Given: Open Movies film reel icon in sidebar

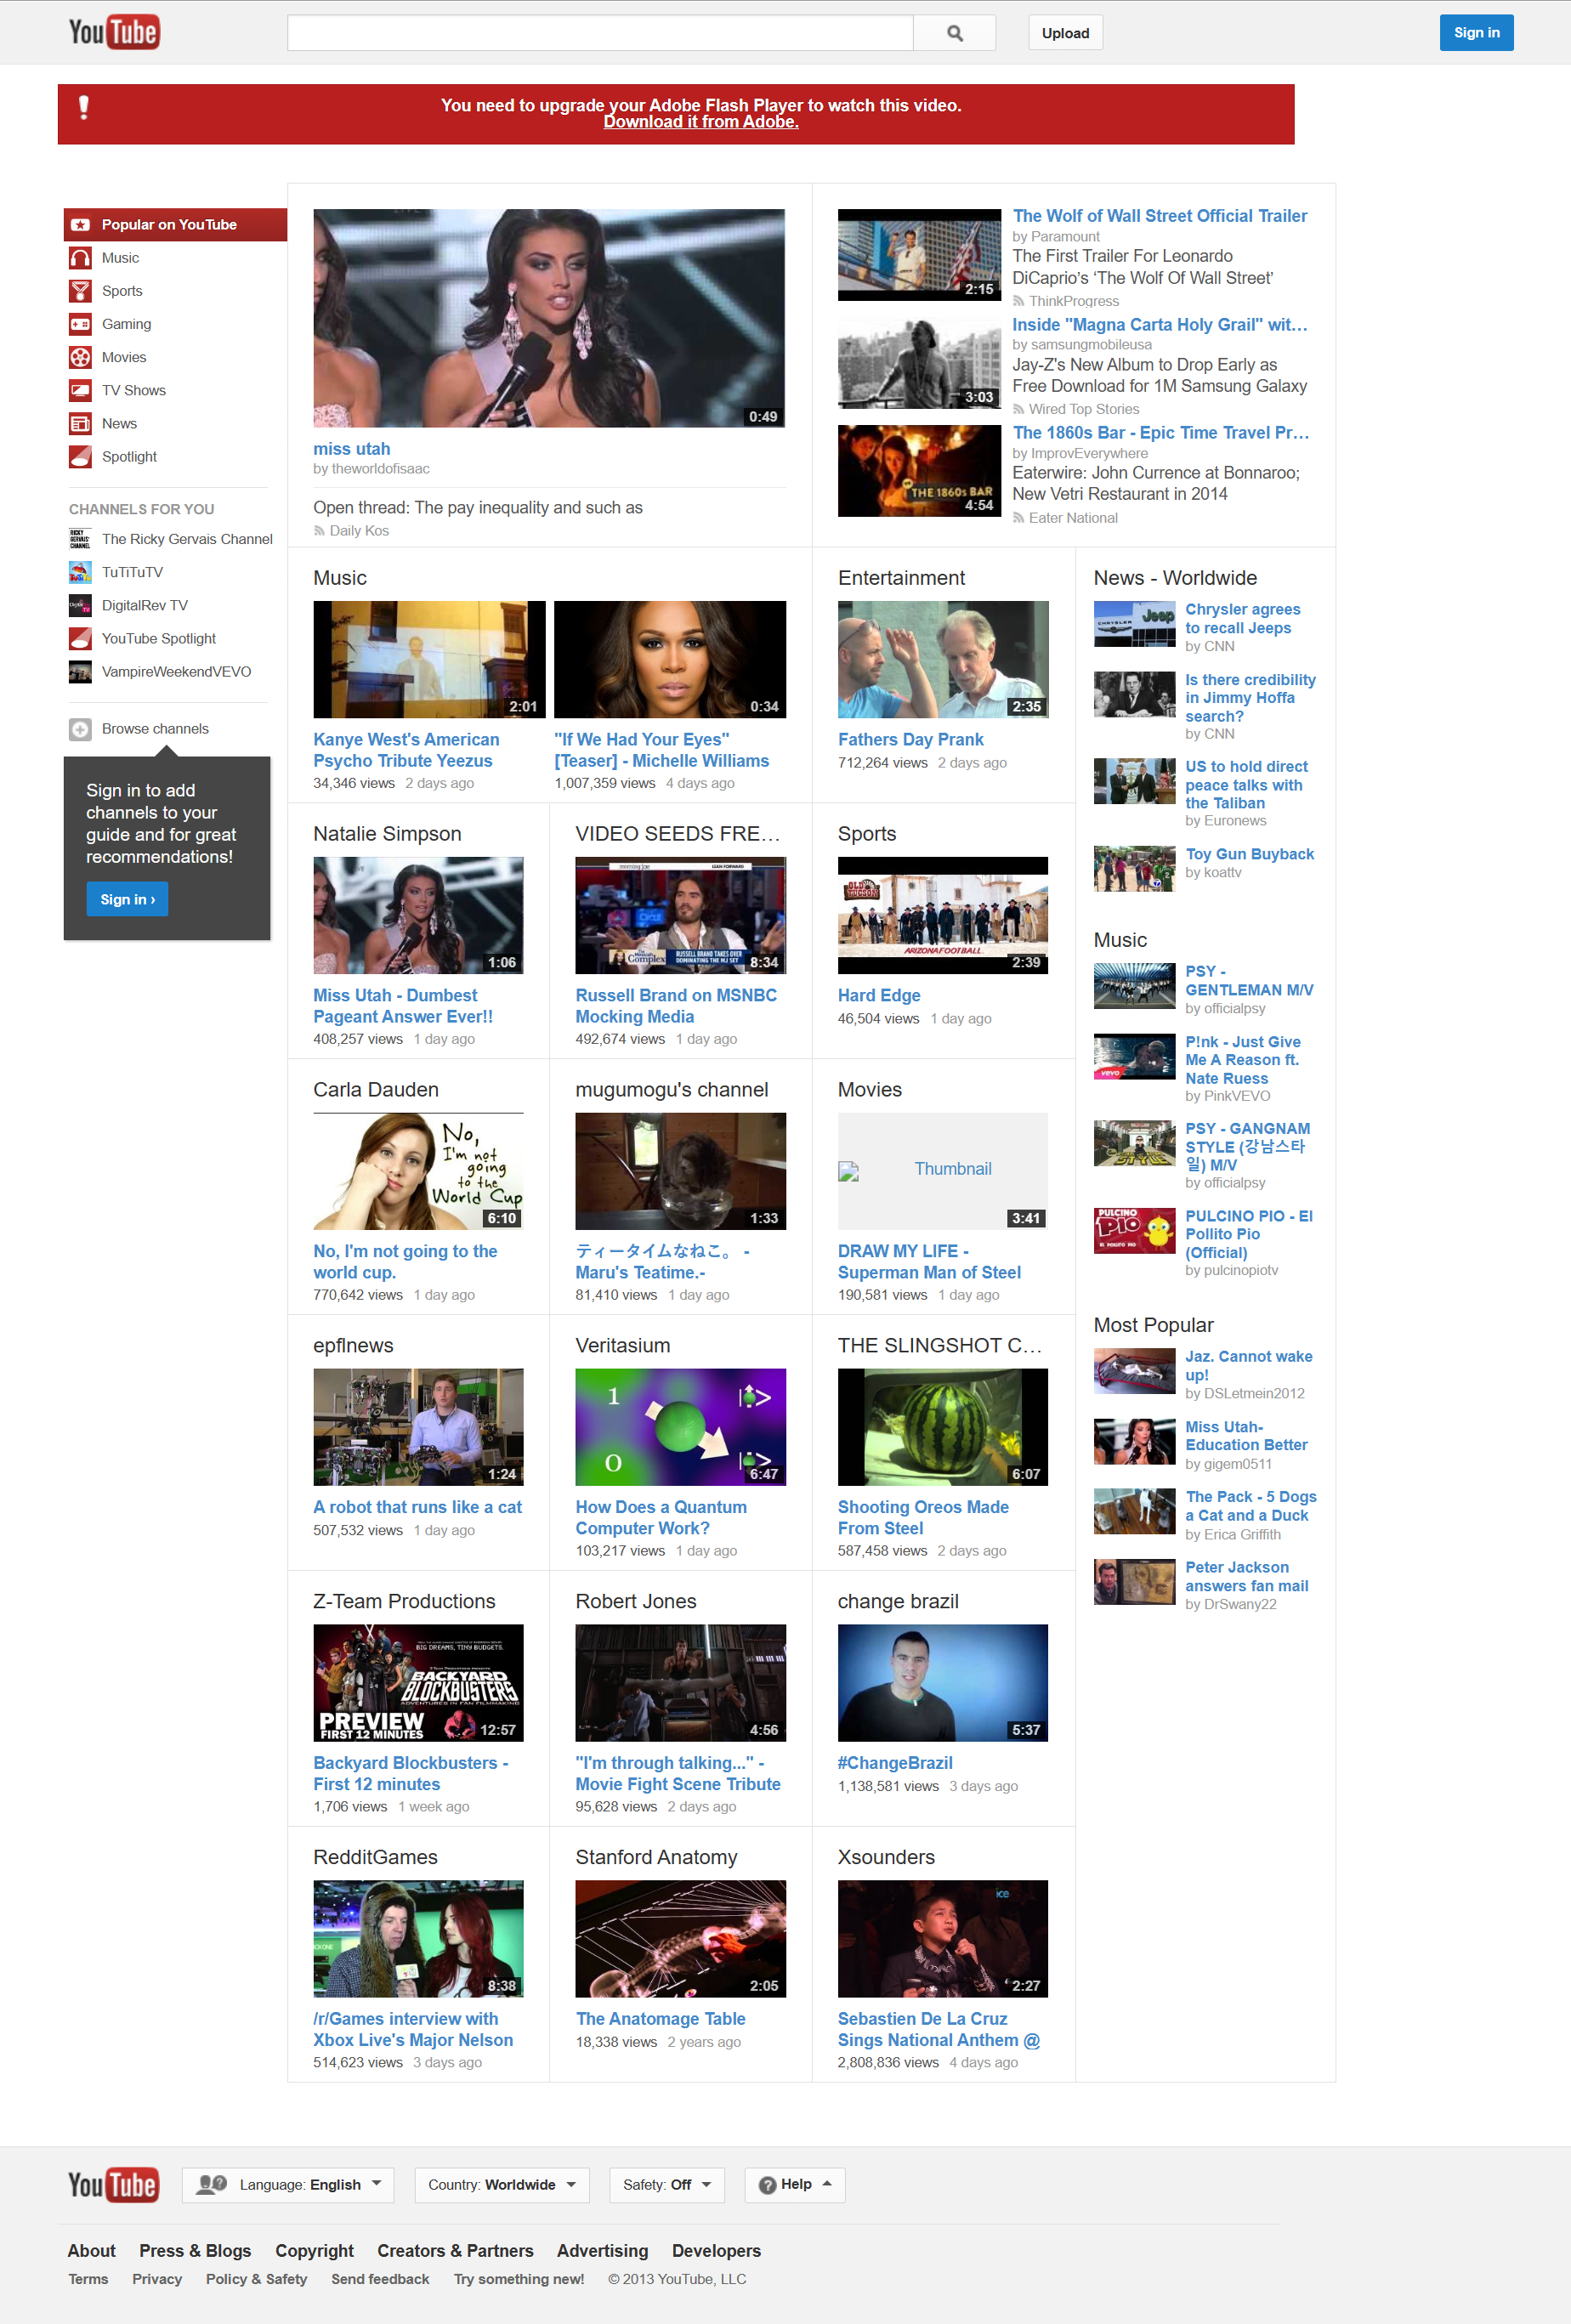Looking at the screenshot, I should [80, 357].
